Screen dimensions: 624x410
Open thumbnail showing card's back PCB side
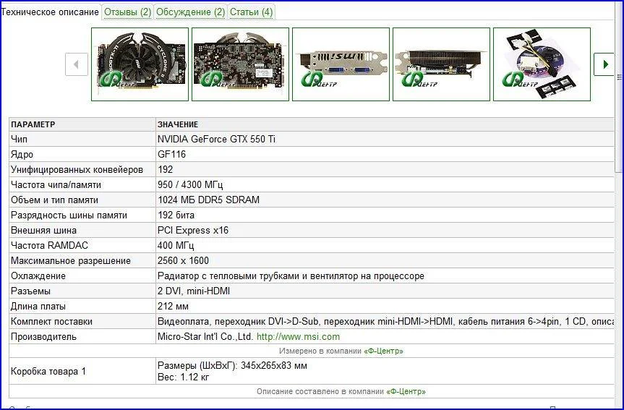240,64
